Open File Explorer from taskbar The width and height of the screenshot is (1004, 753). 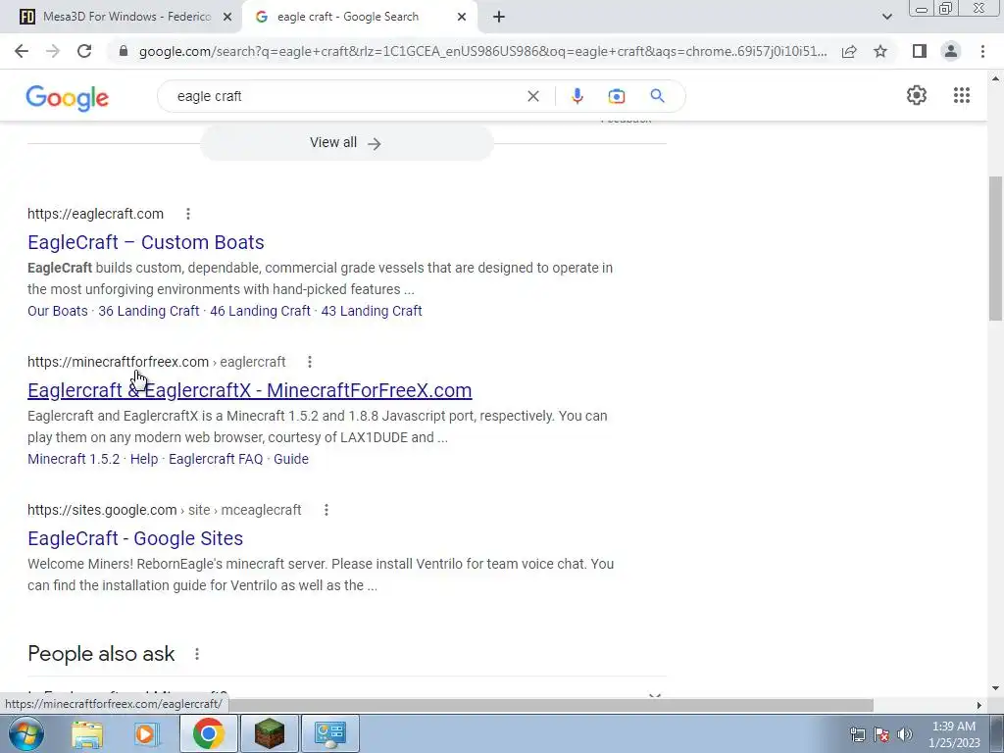pos(87,733)
